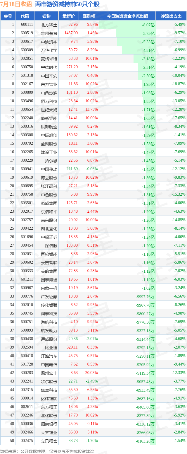
Task: Click the 今日游资资金净流出额 column header
Action: click(127, 16)
